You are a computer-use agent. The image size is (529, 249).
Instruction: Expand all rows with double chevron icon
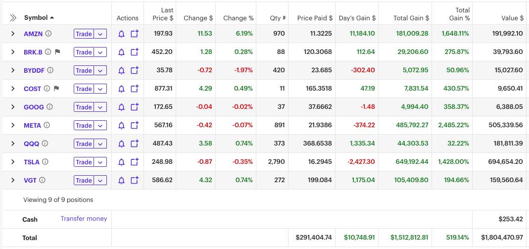[x=13, y=18]
